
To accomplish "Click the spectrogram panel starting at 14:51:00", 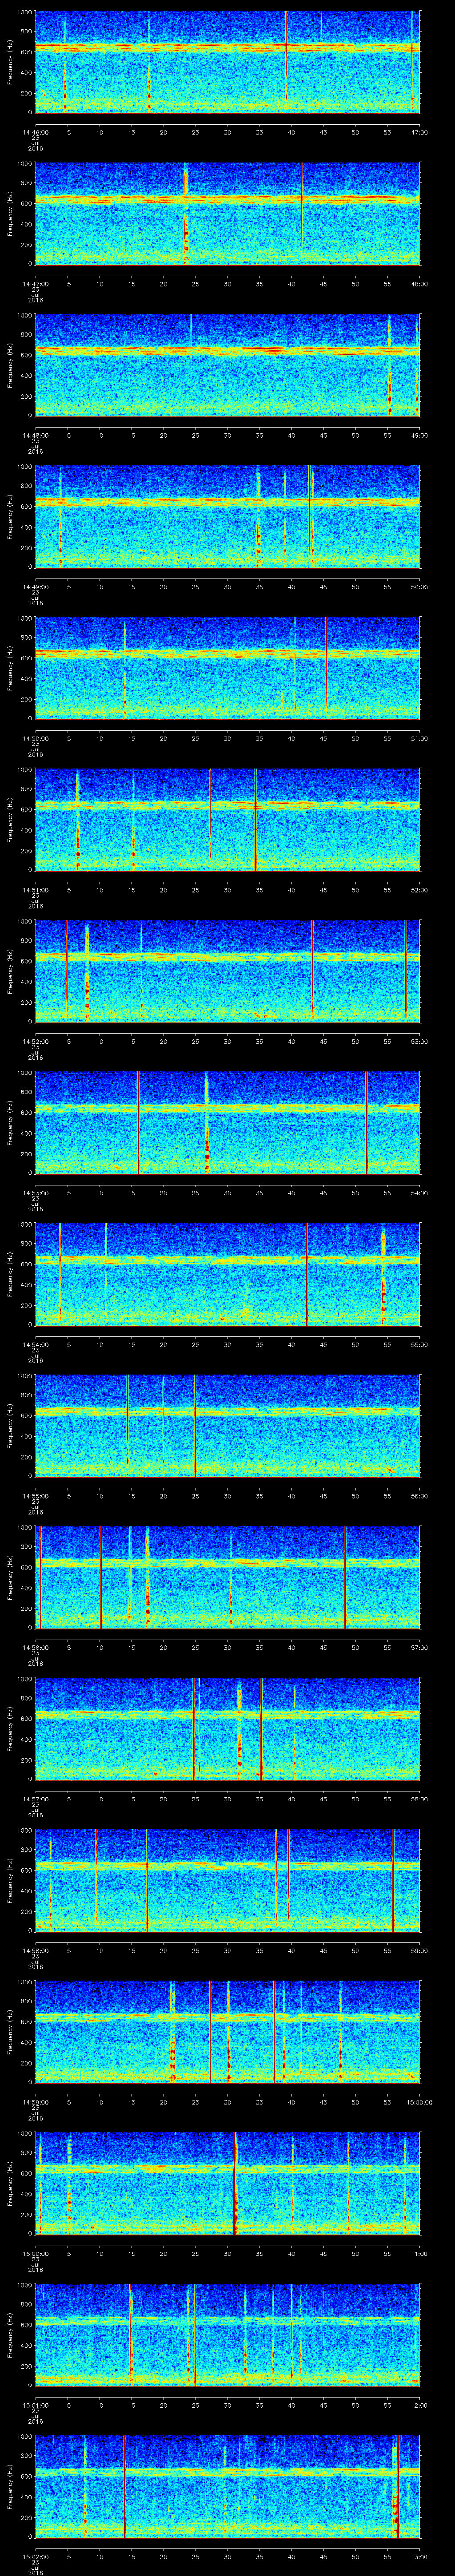I will (227, 819).
